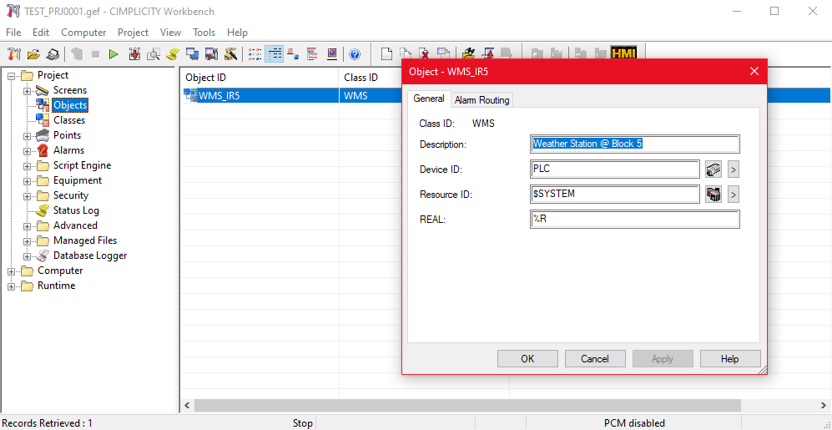Click the Device ID browse icon
832x430 pixels.
pyautogui.click(x=714, y=169)
